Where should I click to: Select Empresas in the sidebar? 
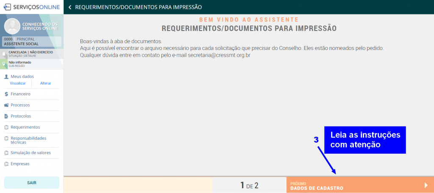click(20, 164)
